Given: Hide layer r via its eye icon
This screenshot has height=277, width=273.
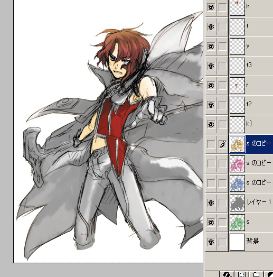Looking at the screenshot, I should (211, 86).
